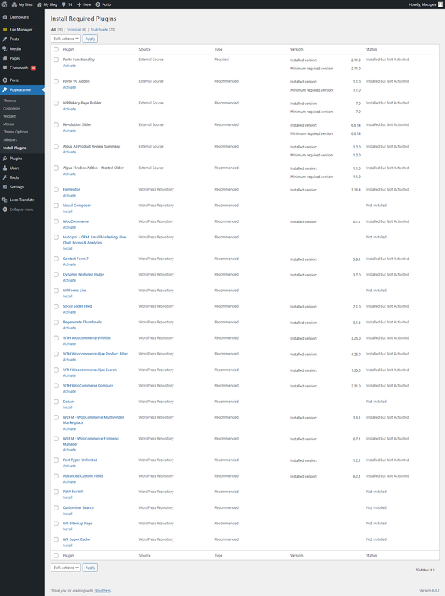This screenshot has height=596, width=445.
Task: Filter by To Install (8)
Action: click(x=77, y=30)
